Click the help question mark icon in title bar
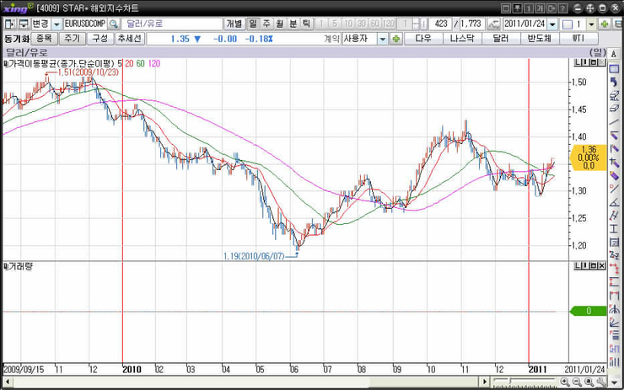 562,8
